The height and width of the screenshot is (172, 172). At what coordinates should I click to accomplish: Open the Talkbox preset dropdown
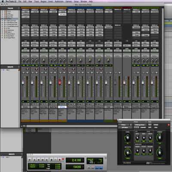pos(140,125)
